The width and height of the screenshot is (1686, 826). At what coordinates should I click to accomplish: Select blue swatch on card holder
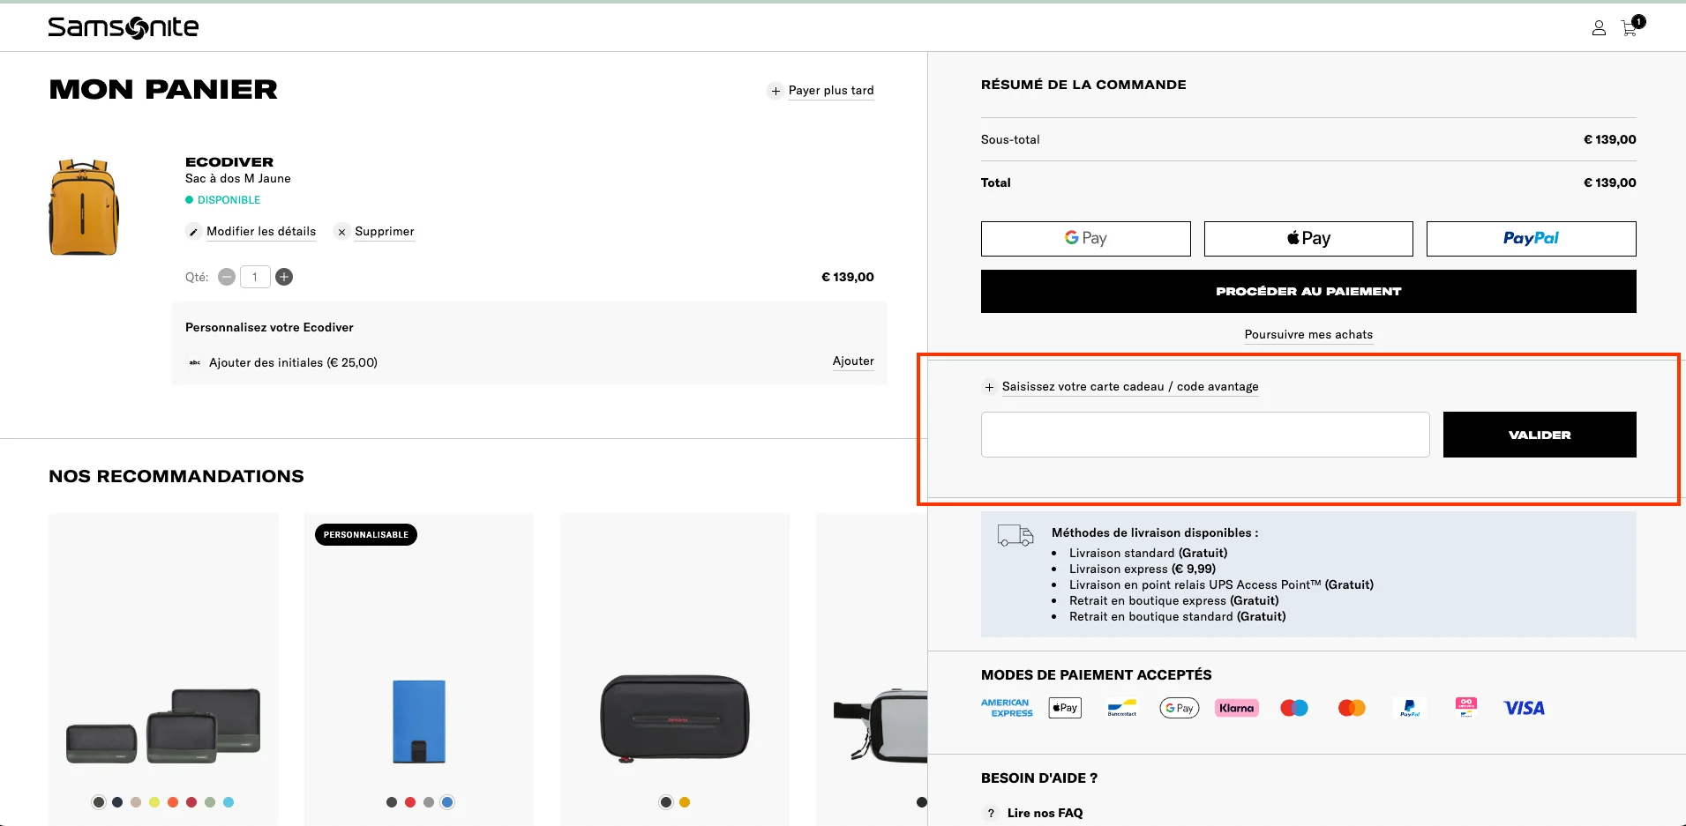[447, 802]
